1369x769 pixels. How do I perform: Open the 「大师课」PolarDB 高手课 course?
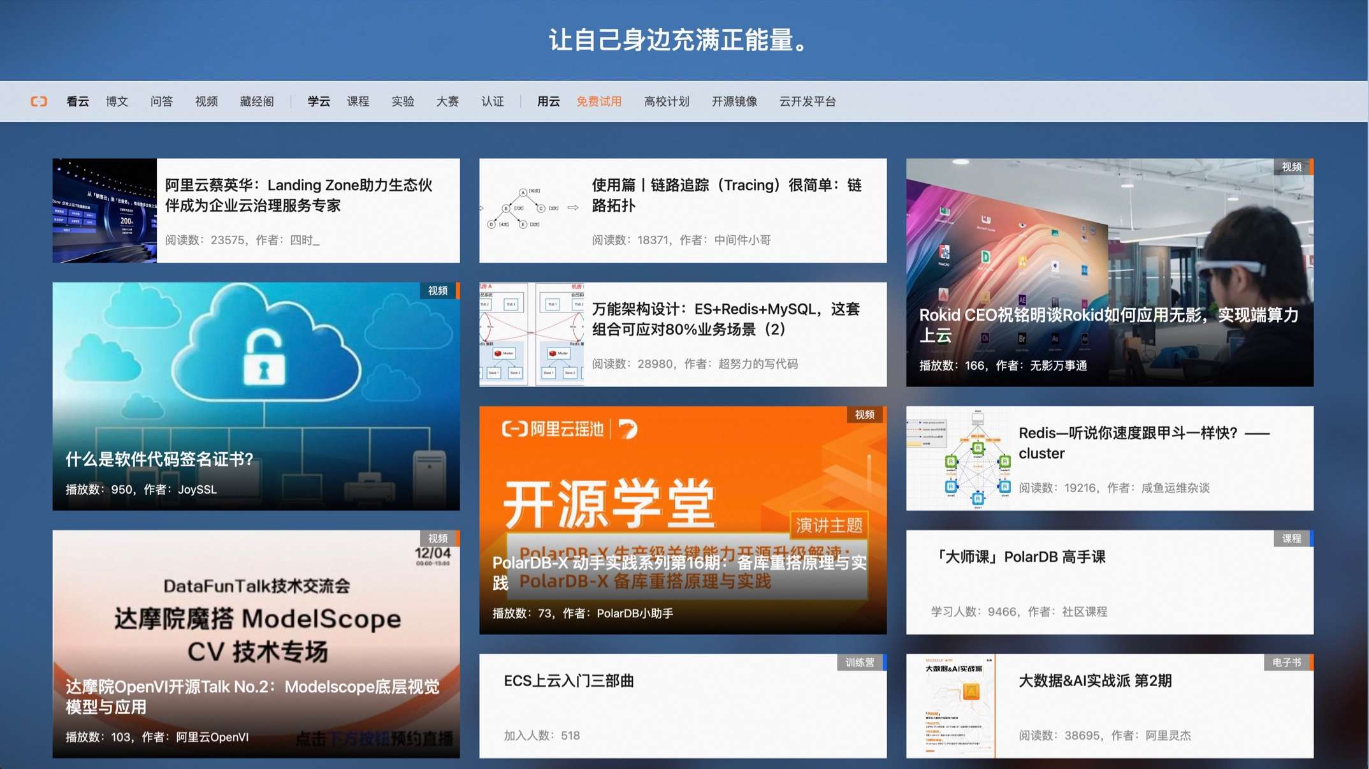click(1018, 557)
